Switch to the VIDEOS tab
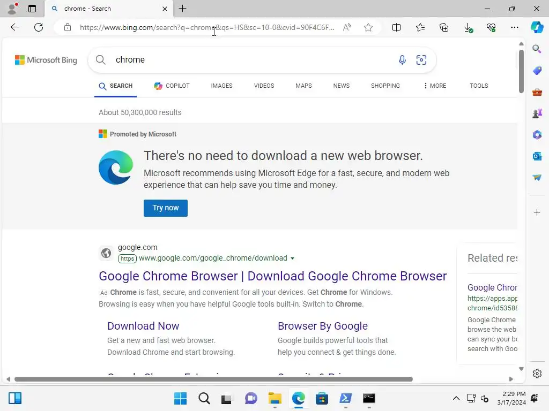This screenshot has height=411, width=549. pyautogui.click(x=264, y=86)
